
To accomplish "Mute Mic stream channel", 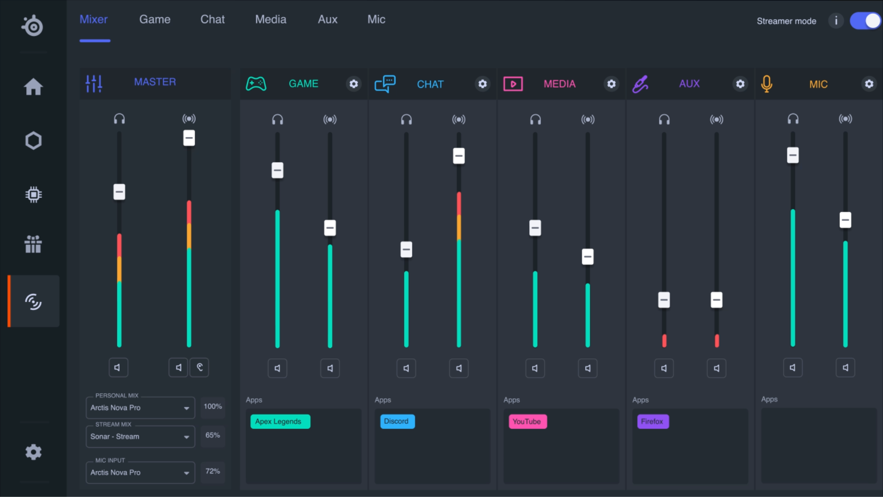I will coord(845,368).
